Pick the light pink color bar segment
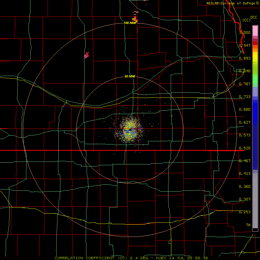 (x=255, y=31)
